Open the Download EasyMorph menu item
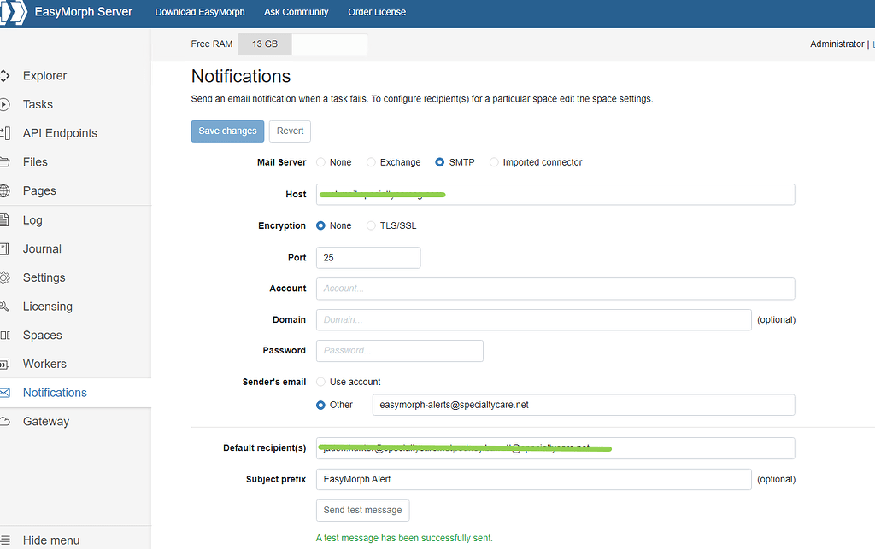The width and height of the screenshot is (875, 549). click(199, 12)
